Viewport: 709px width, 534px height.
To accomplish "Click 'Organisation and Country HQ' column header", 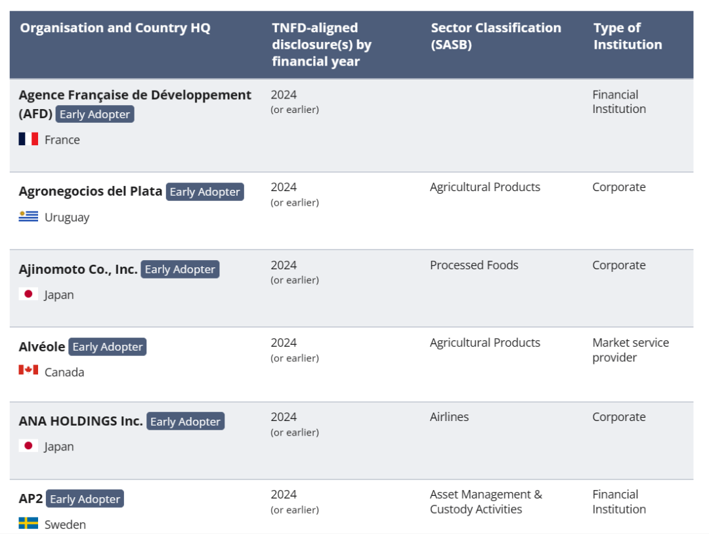I will (115, 28).
